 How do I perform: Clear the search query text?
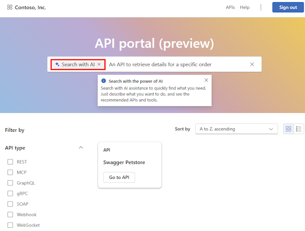(x=252, y=64)
